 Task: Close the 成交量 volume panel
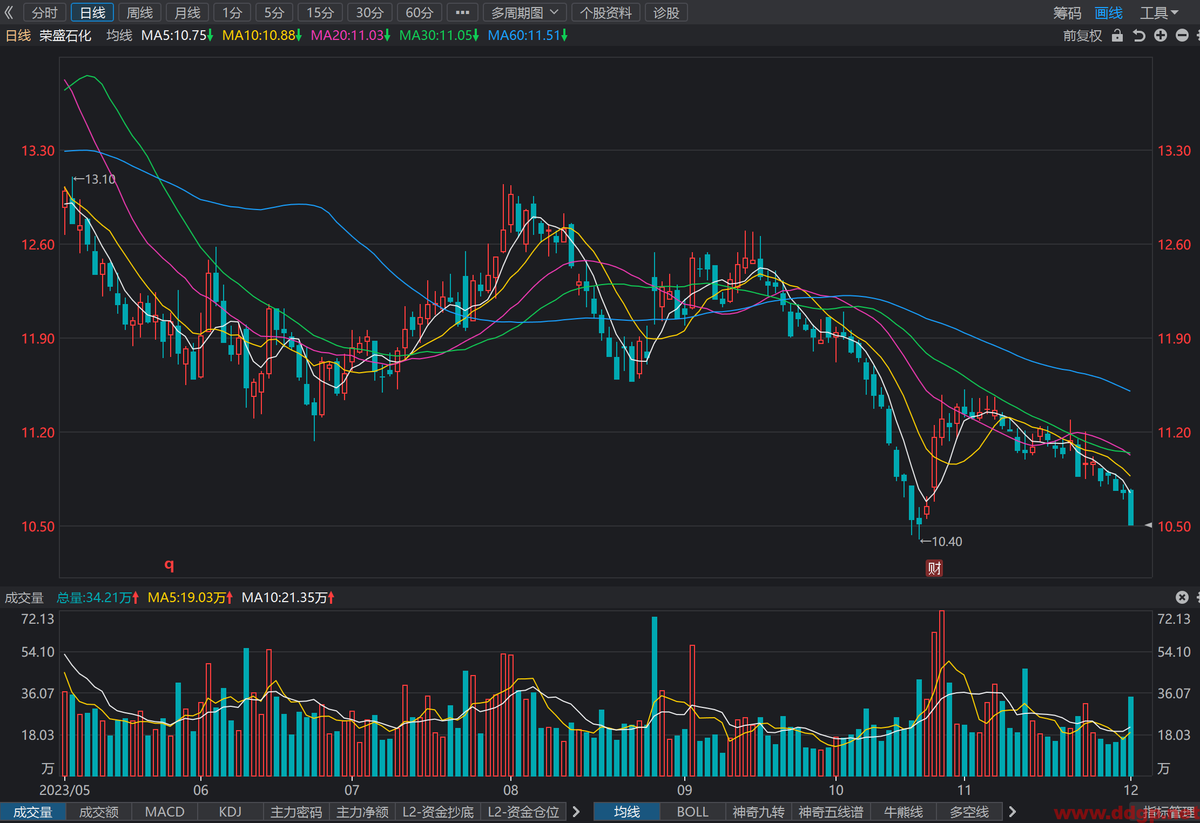(x=1182, y=597)
